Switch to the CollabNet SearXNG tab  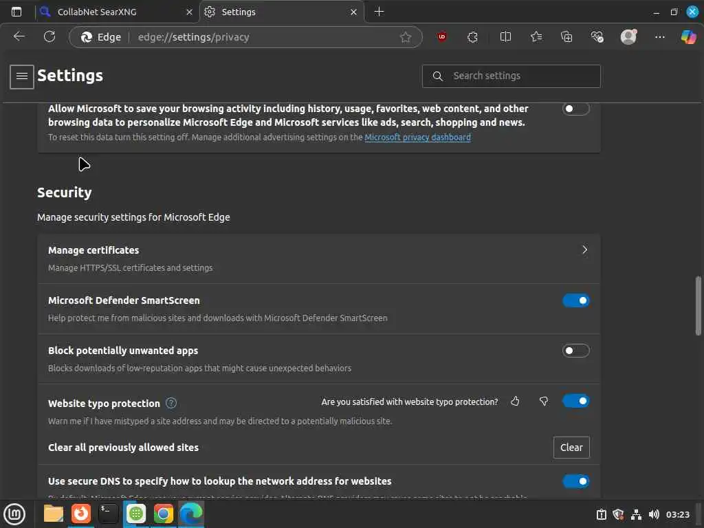(x=115, y=12)
